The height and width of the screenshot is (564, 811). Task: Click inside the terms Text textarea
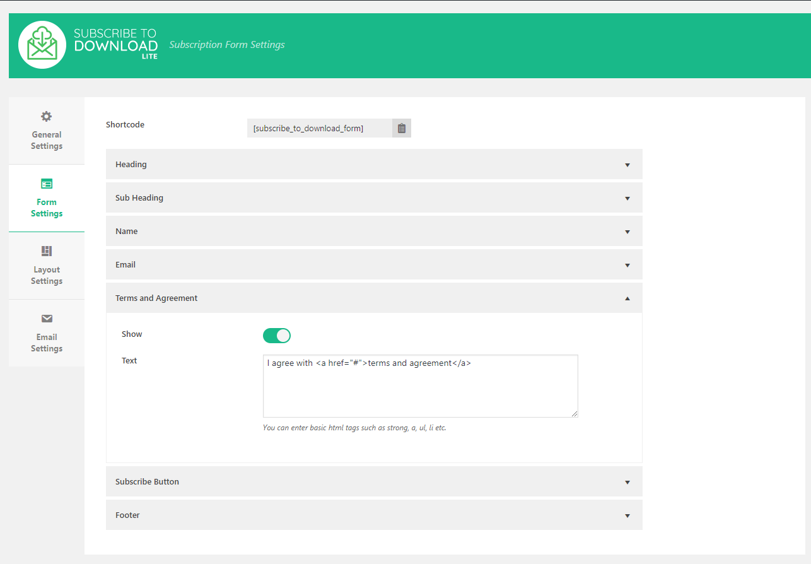(421, 386)
